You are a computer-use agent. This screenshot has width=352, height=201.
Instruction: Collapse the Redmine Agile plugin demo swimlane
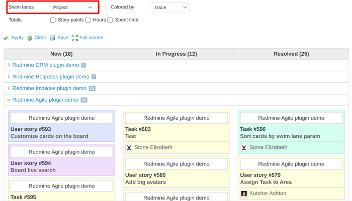[9, 100]
